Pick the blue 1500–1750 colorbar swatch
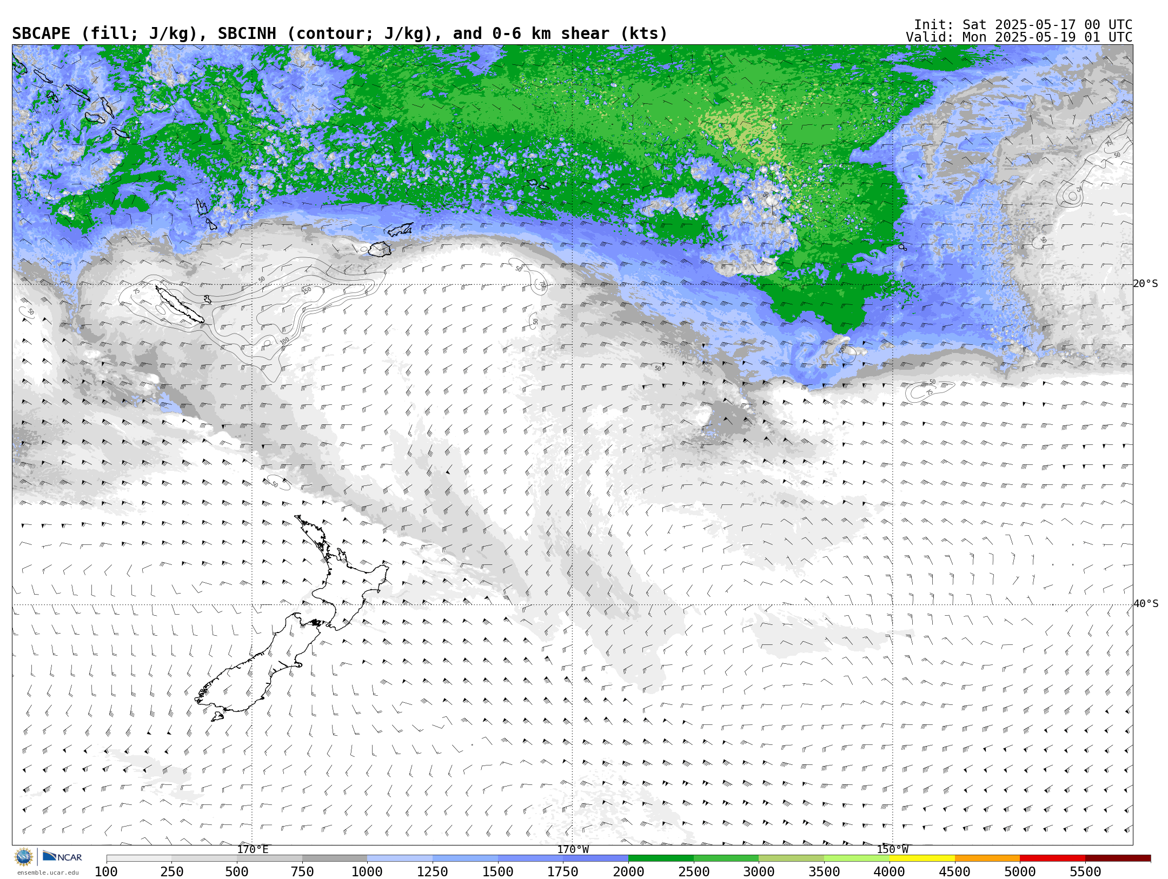 [x=530, y=858]
